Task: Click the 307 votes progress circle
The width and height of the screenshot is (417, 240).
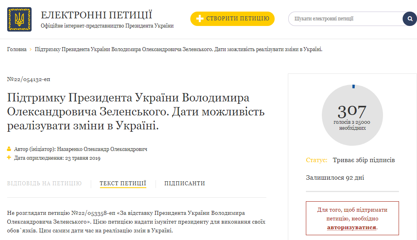Action: pyautogui.click(x=352, y=115)
